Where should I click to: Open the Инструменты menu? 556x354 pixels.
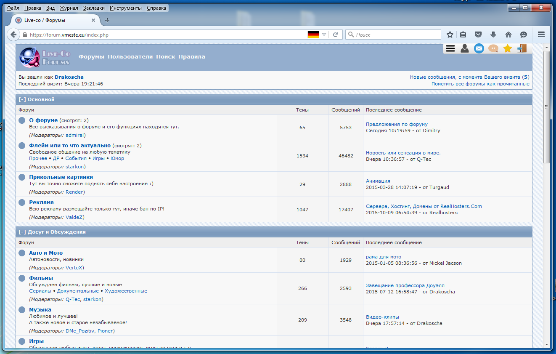pos(127,8)
